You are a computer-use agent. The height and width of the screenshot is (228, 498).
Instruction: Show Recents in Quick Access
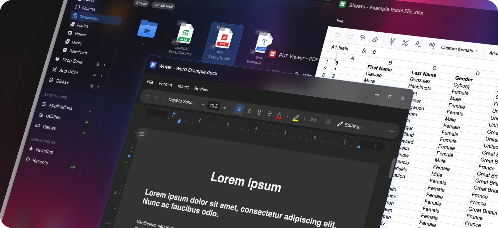pos(37,161)
